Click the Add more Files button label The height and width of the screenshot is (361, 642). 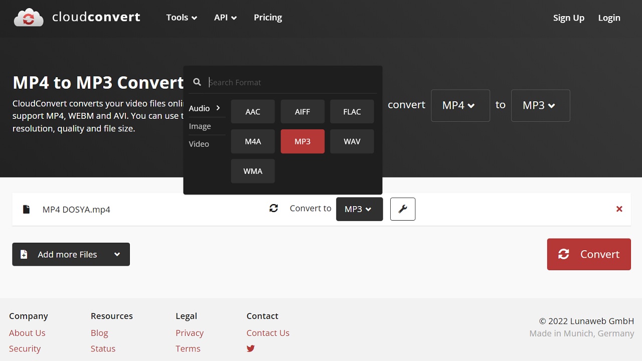click(67, 254)
